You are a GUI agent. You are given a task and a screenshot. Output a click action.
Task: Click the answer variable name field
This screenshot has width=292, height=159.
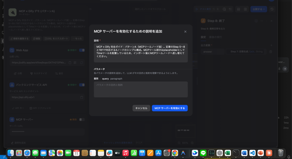tap(212, 52)
